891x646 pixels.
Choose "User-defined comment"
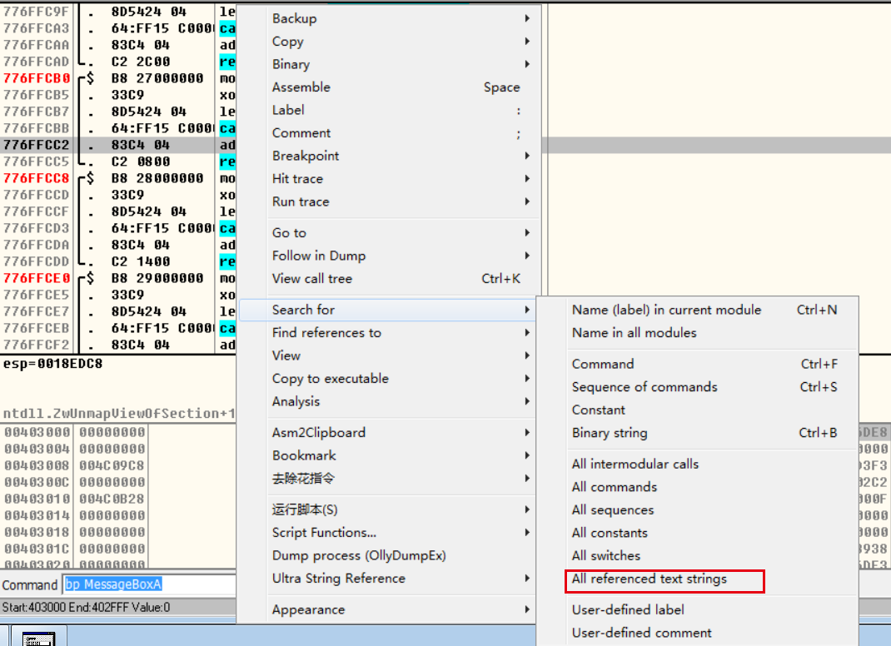pos(640,633)
